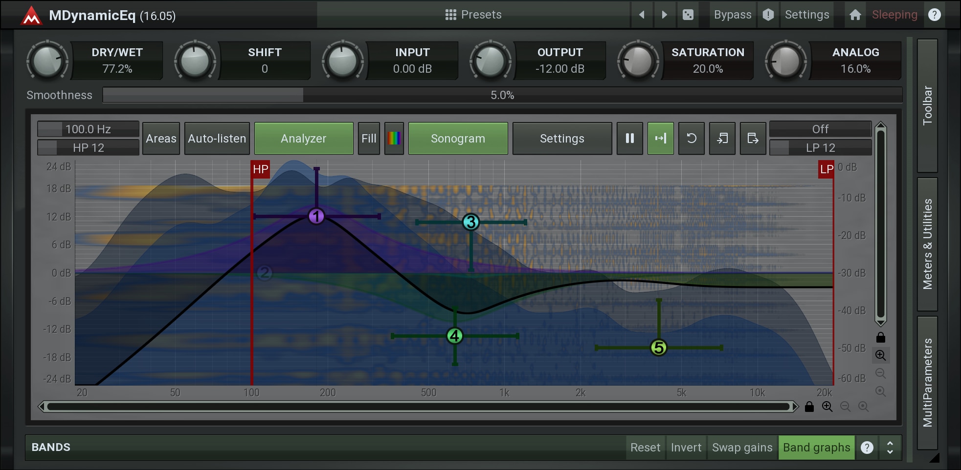The height and width of the screenshot is (470, 961).
Task: Click the rainbow color spectrum icon
Action: tap(394, 139)
